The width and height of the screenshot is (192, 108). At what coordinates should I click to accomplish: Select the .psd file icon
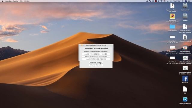185,68
